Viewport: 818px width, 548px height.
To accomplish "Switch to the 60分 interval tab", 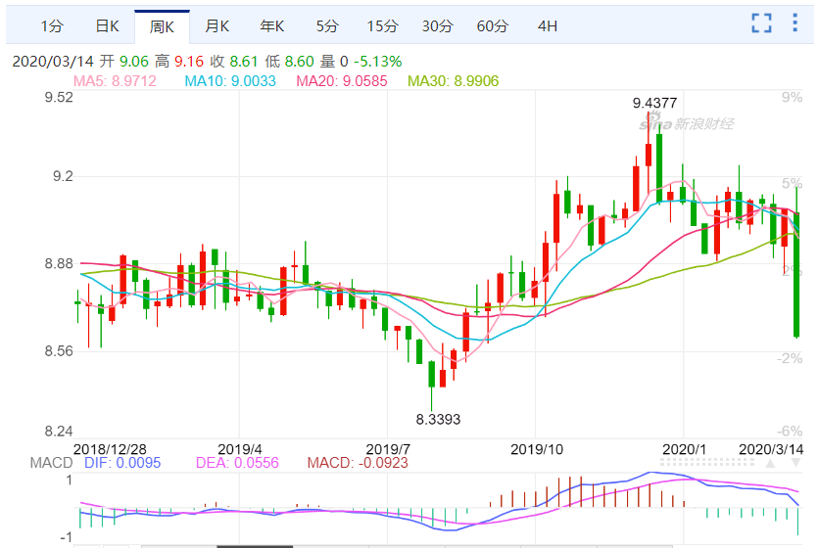I will click(x=492, y=25).
